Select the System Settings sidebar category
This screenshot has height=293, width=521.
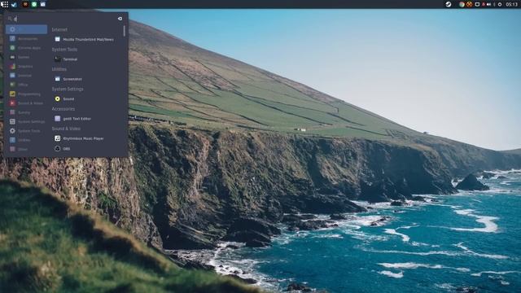click(26, 121)
